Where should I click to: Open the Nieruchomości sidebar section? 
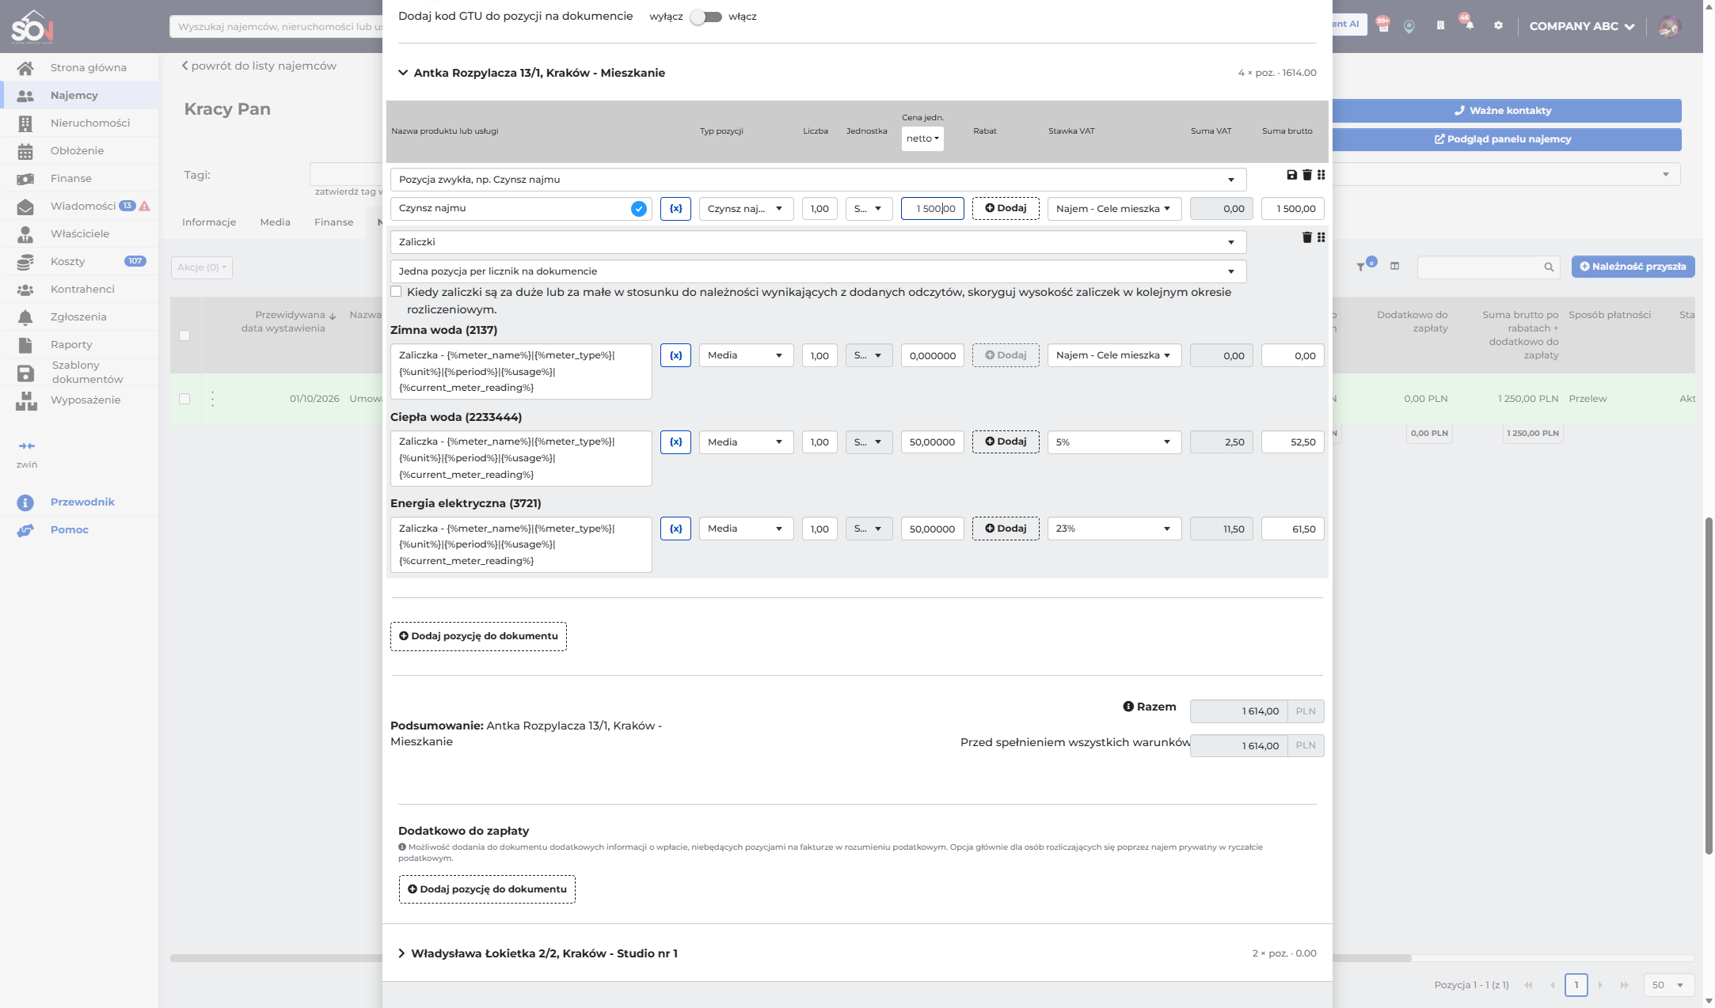pyautogui.click(x=79, y=123)
